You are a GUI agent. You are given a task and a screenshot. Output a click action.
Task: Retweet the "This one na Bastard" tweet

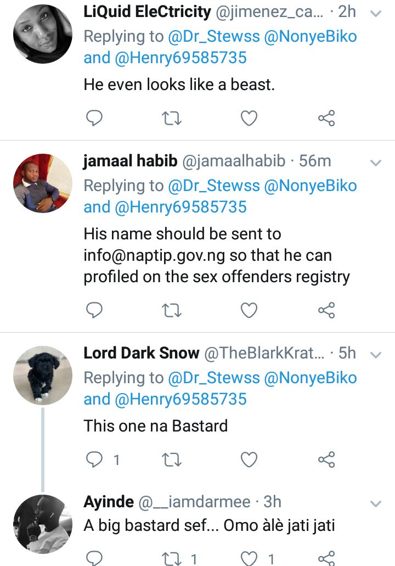tap(172, 459)
